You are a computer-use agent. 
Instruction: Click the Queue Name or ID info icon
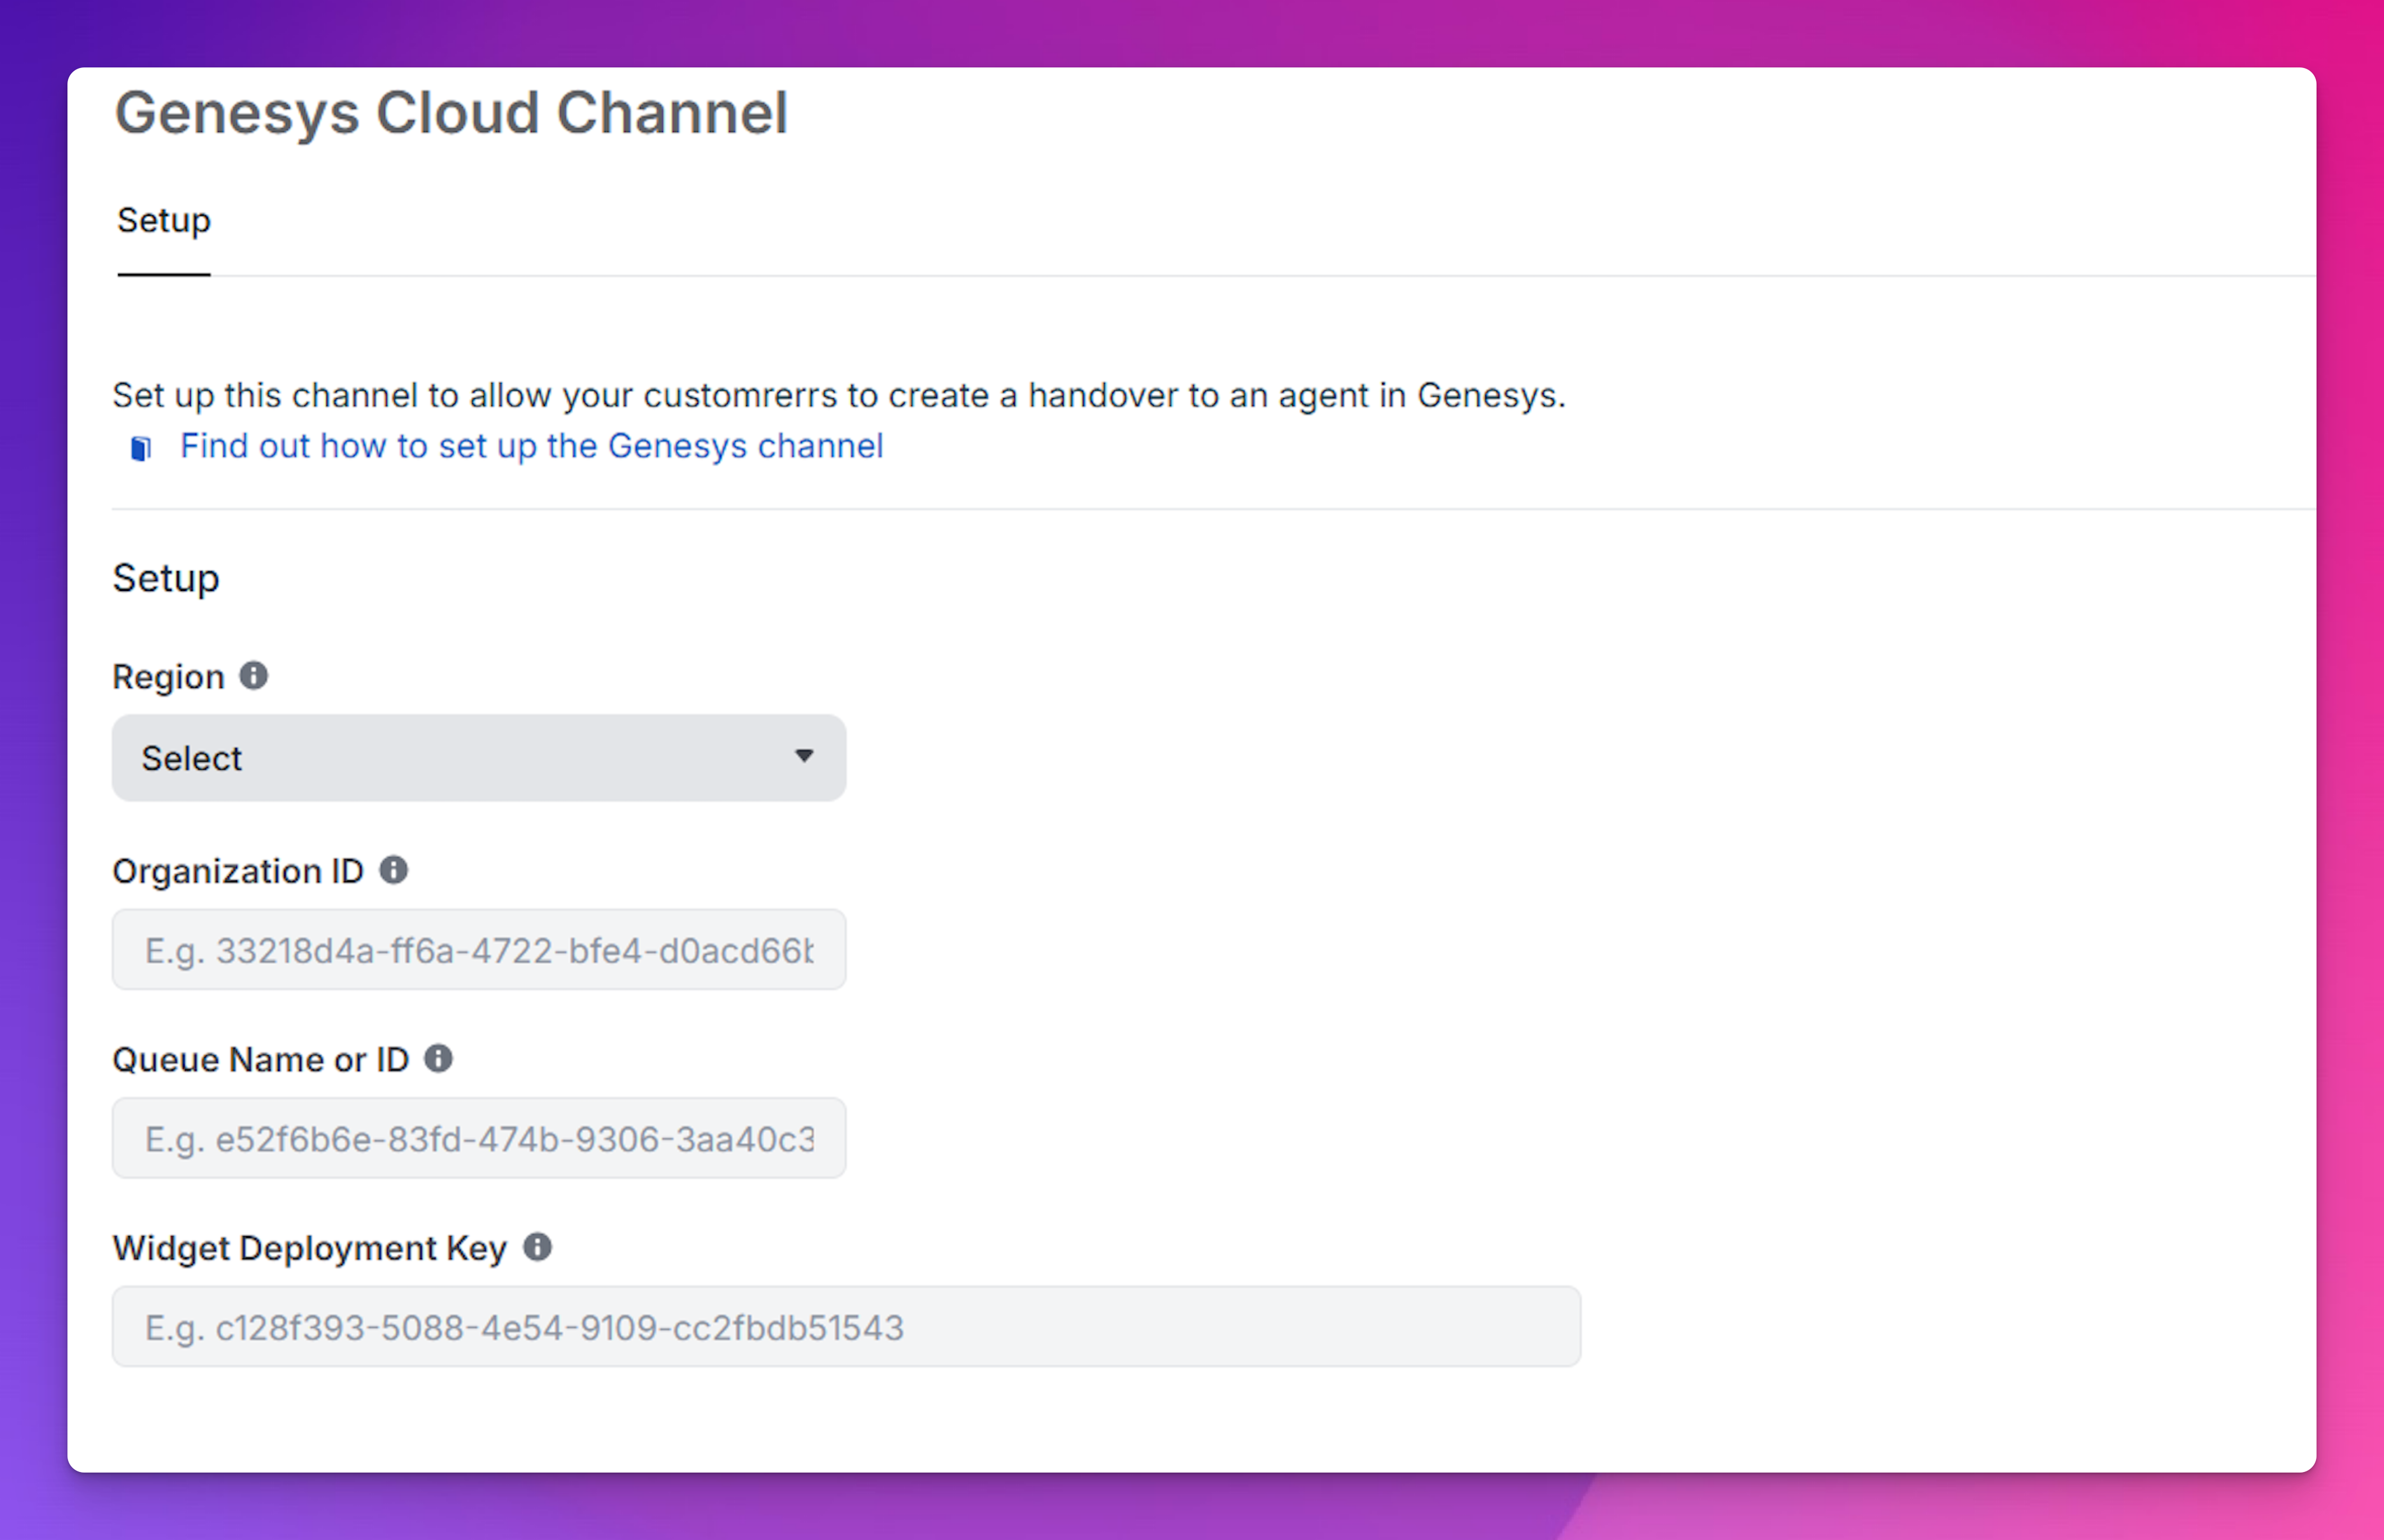pyautogui.click(x=438, y=1058)
